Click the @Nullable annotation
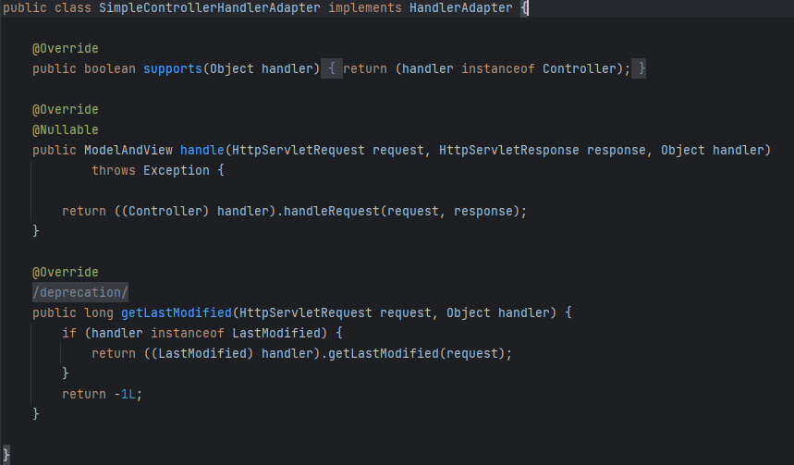 click(x=66, y=129)
